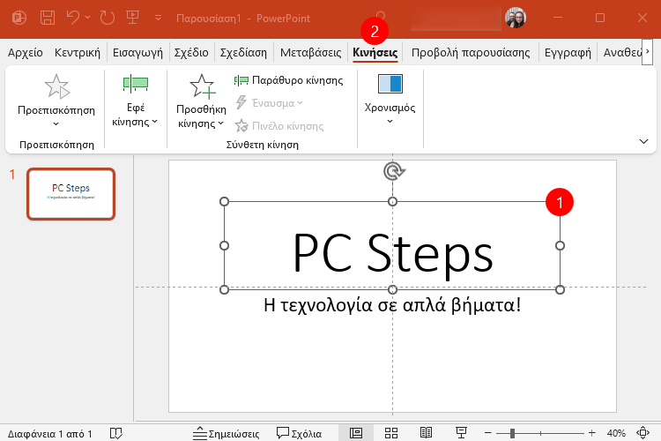661x441 pixels.
Task: Redo the last action
Action: (107, 18)
